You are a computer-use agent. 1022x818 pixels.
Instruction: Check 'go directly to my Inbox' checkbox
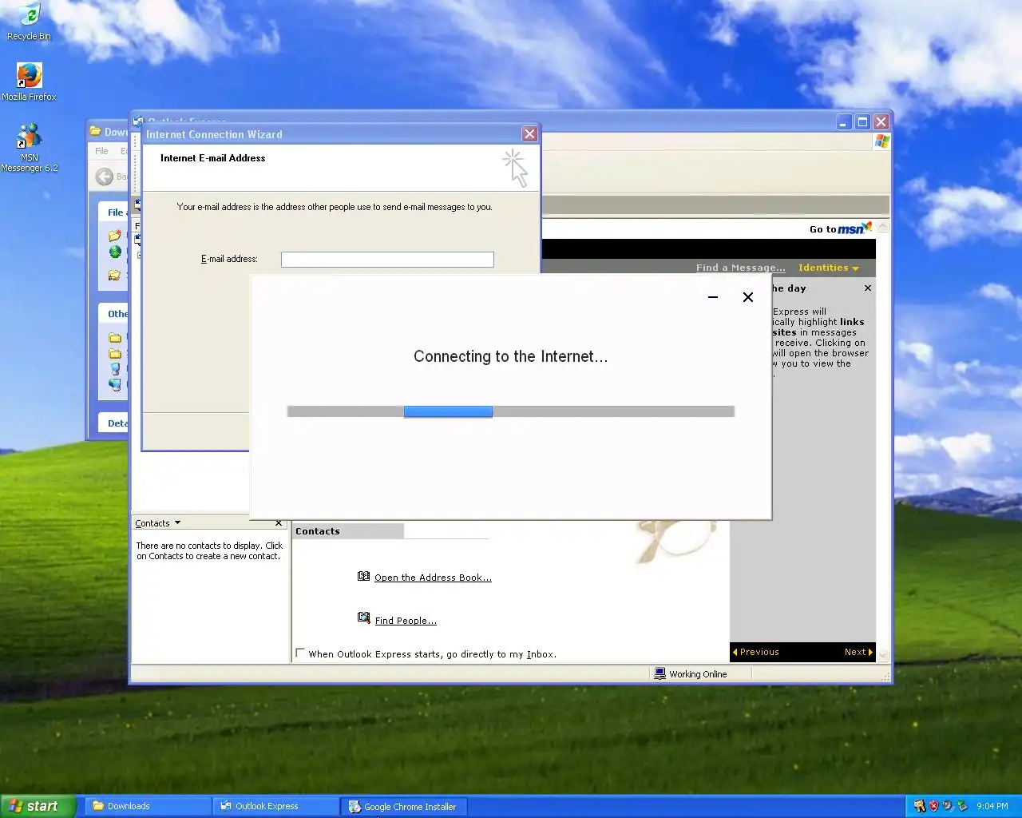pos(300,653)
